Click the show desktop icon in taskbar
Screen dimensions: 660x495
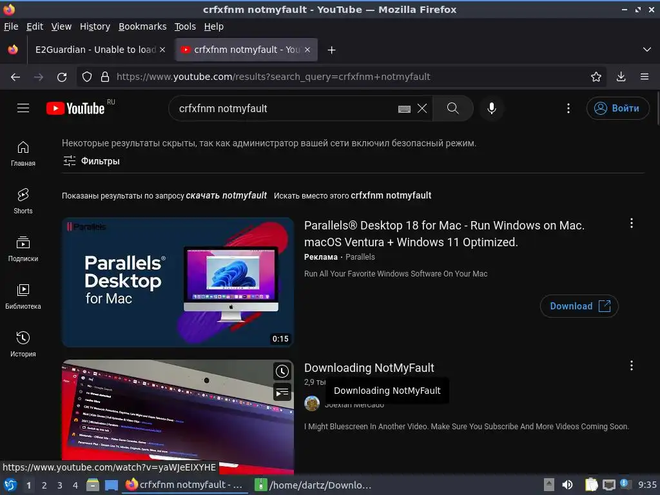111,485
